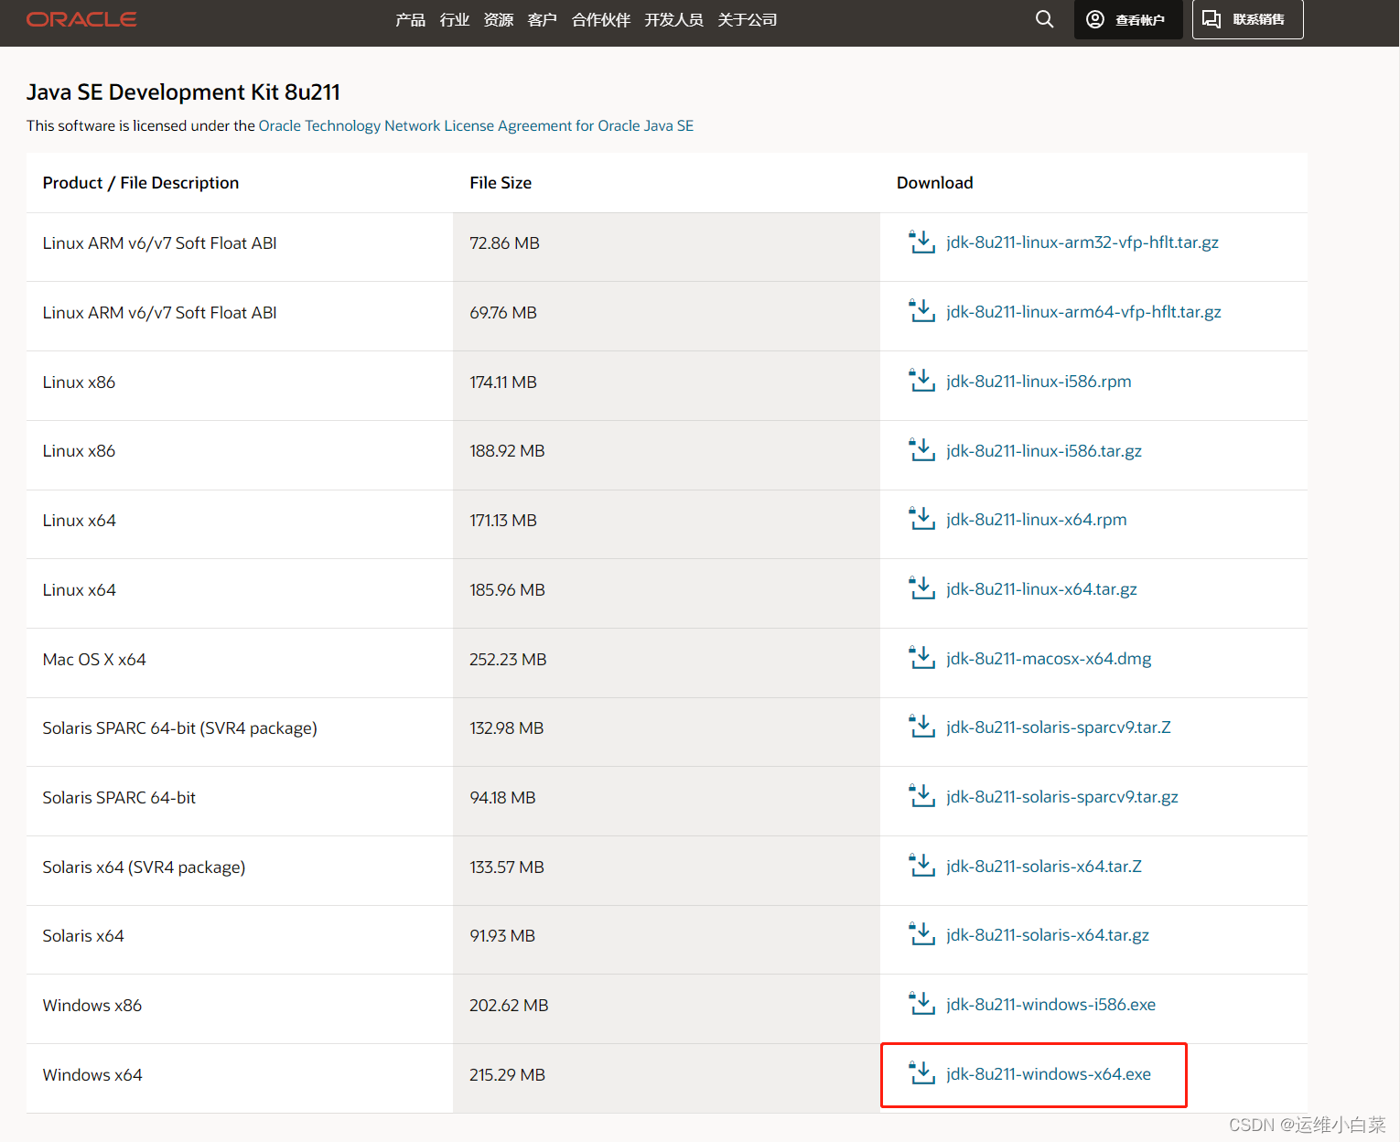Download jdk-8u211-linux-arm32-vfp-hflt.tar.gz
This screenshot has width=1400, height=1142.
tap(1082, 242)
